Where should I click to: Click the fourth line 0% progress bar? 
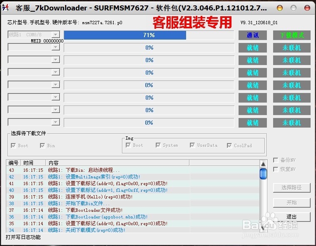point(149,73)
